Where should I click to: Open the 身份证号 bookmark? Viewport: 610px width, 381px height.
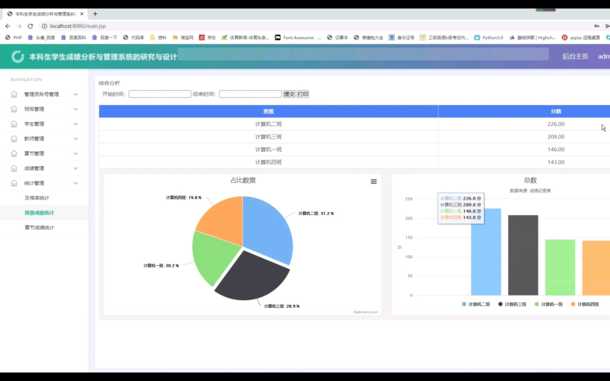coord(402,37)
